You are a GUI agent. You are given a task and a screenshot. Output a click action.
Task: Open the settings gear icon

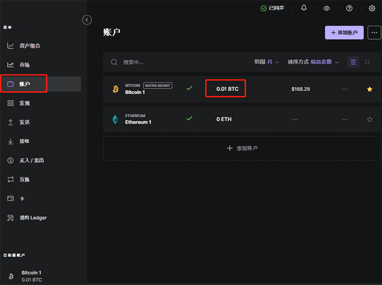coord(371,8)
